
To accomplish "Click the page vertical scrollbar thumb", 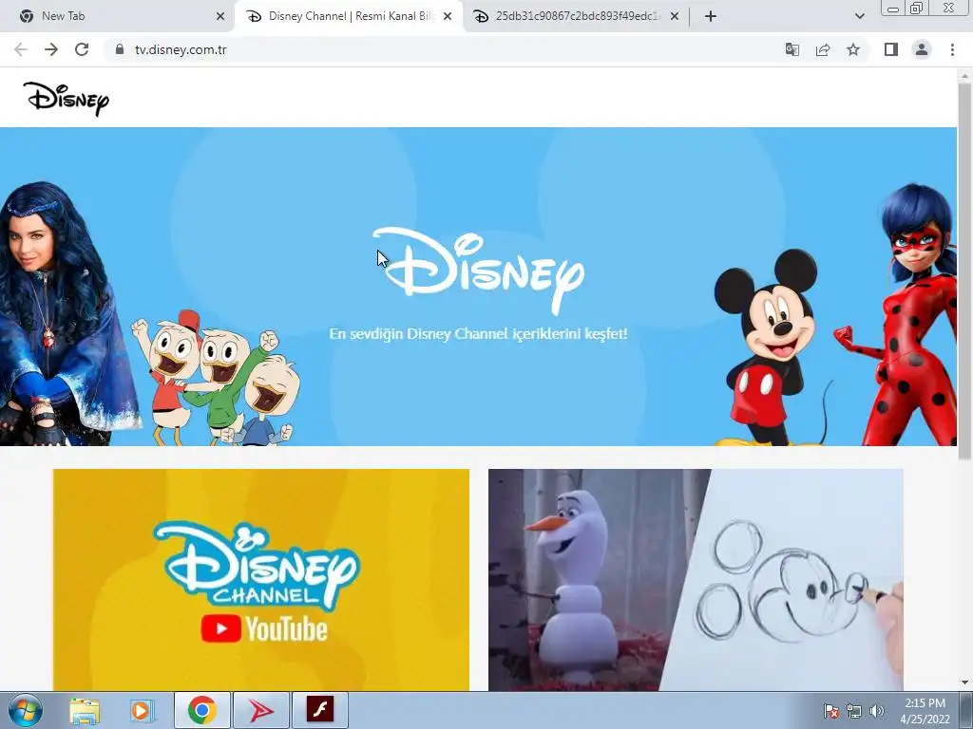I will pos(964,270).
